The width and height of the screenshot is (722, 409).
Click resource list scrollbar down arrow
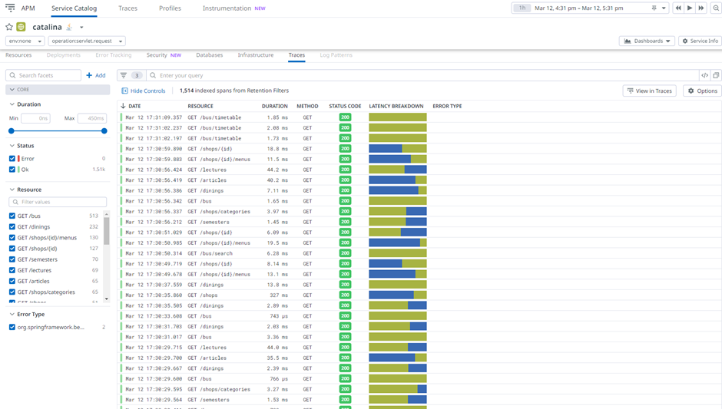[x=107, y=299]
